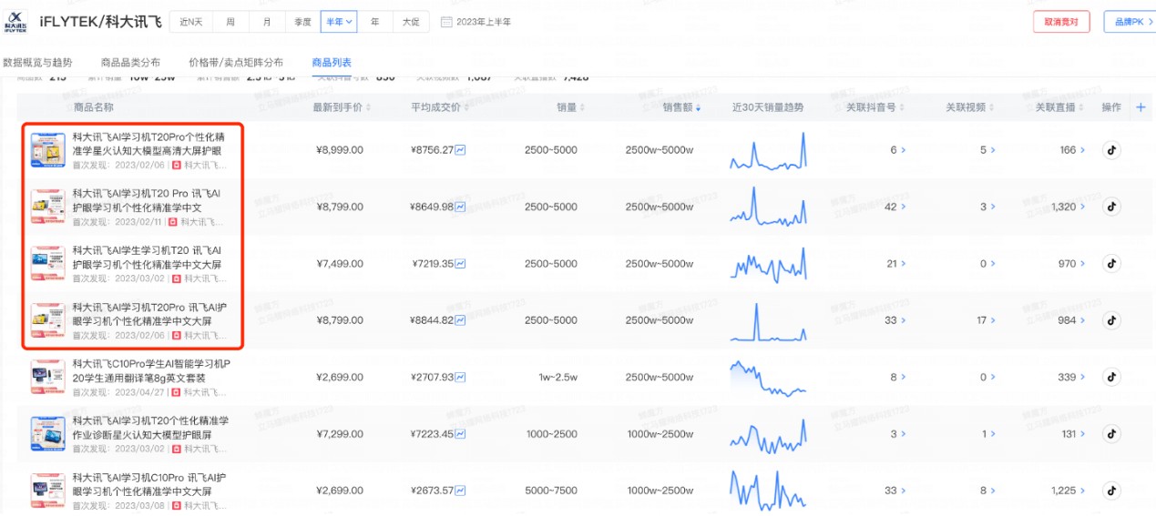Open 价格带/卖点矩阵分布 tab
The height and width of the screenshot is (516, 1156).
coord(236,63)
